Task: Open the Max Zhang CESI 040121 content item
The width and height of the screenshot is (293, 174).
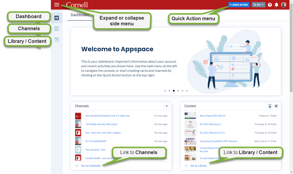Action: pyautogui.click(x=212, y=116)
